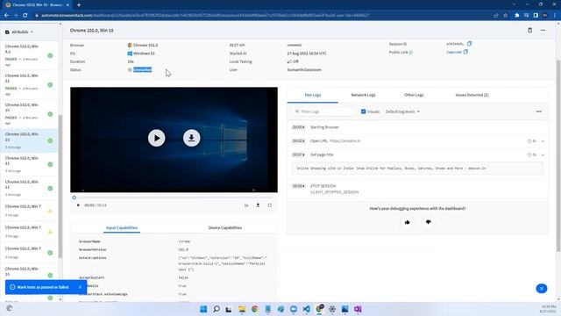The width and height of the screenshot is (561, 316).
Task: Switch to the Network Logs tab
Action: pos(363,95)
